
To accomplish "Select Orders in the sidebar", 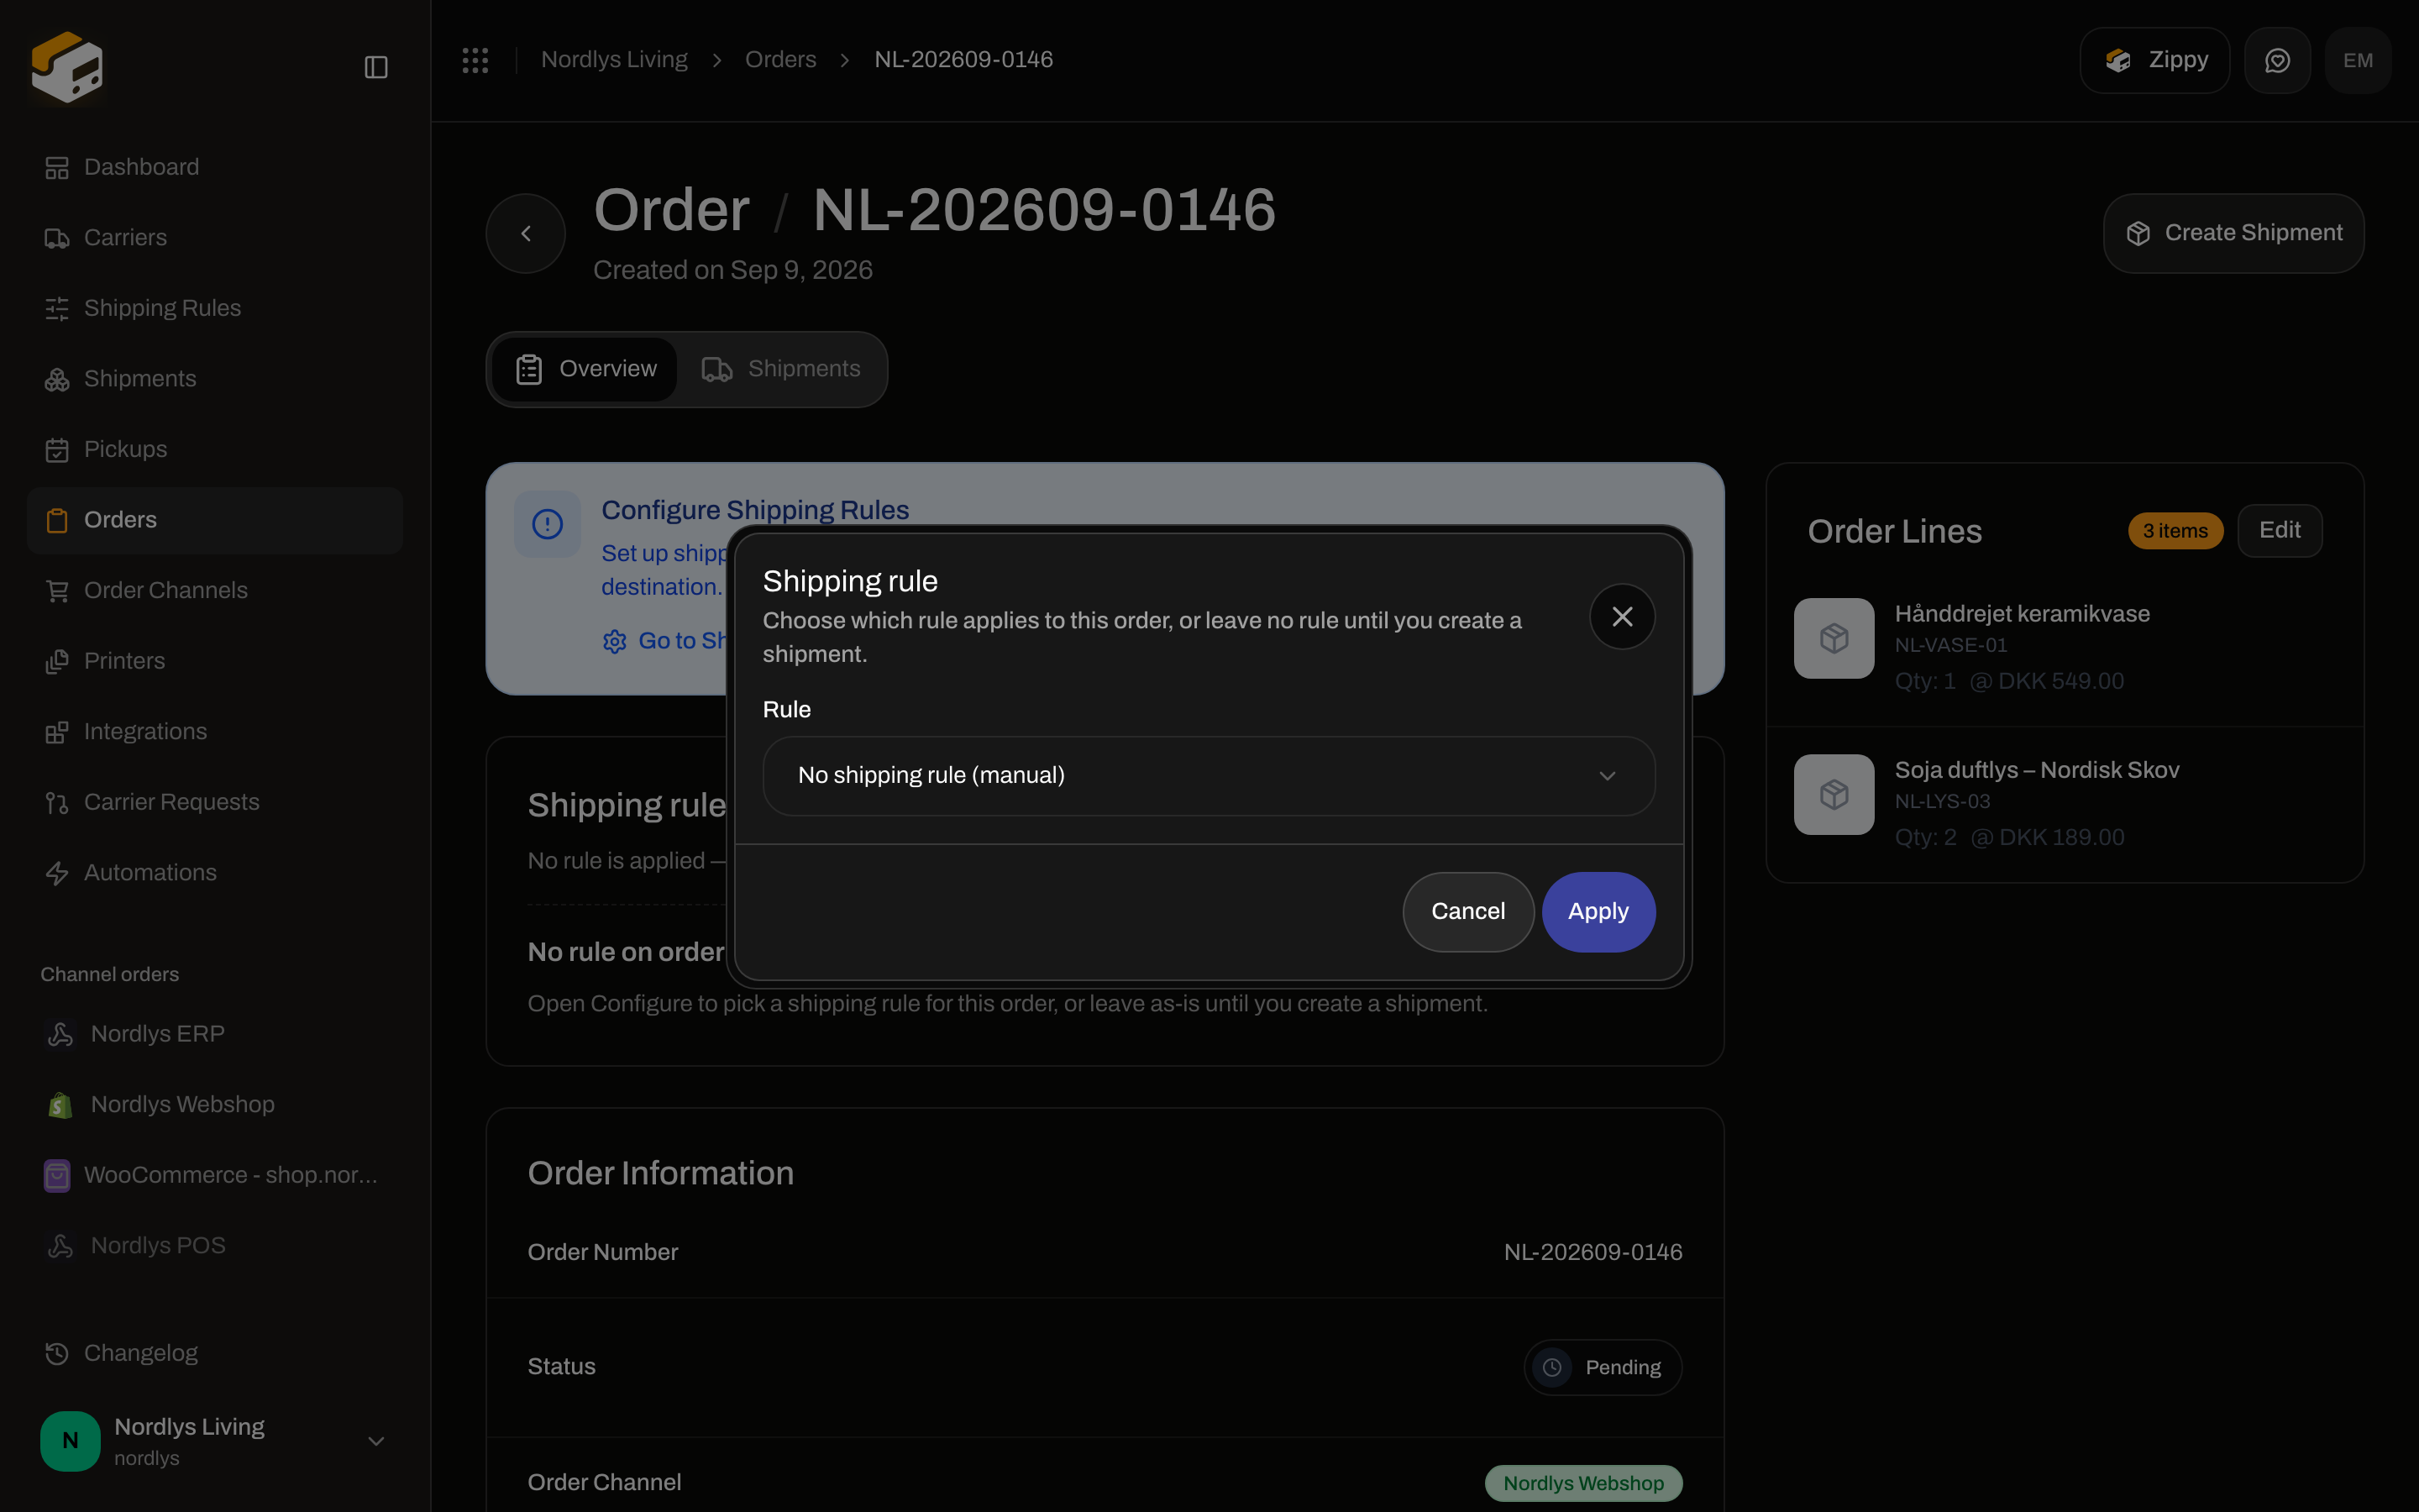I will [x=215, y=520].
